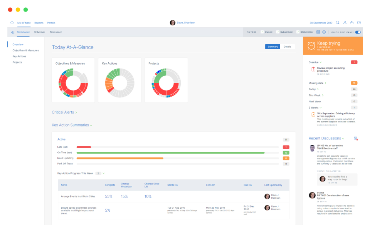Disable the Stakeholder filter checkbox

coord(298,32)
